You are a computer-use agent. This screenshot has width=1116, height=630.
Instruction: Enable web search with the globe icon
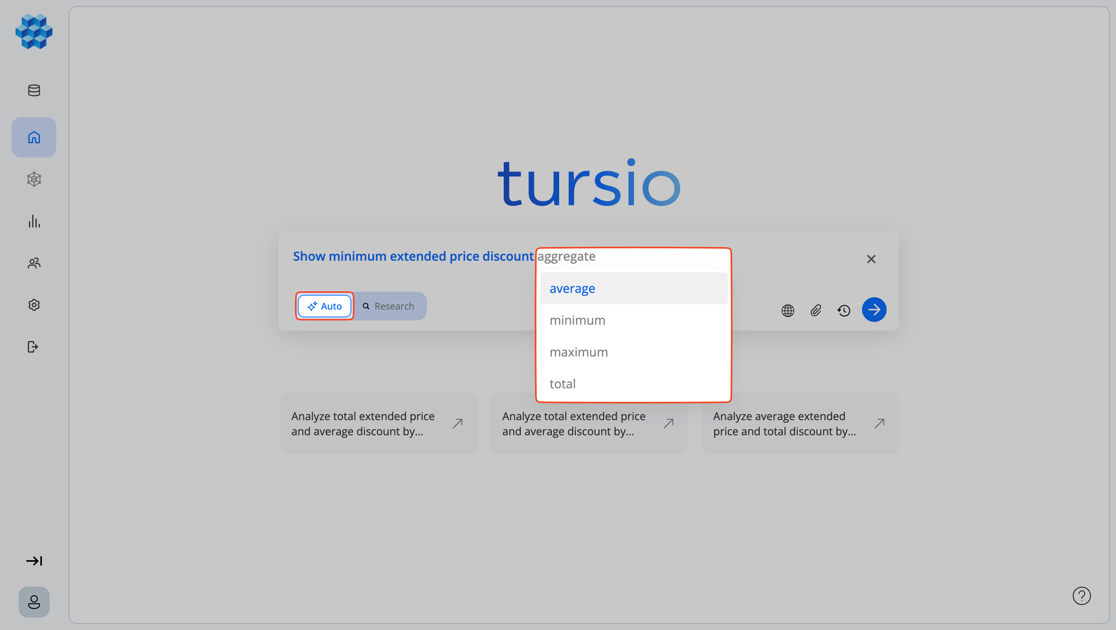[x=788, y=310]
